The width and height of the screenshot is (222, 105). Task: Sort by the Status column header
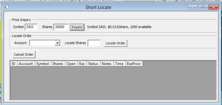[94, 64]
